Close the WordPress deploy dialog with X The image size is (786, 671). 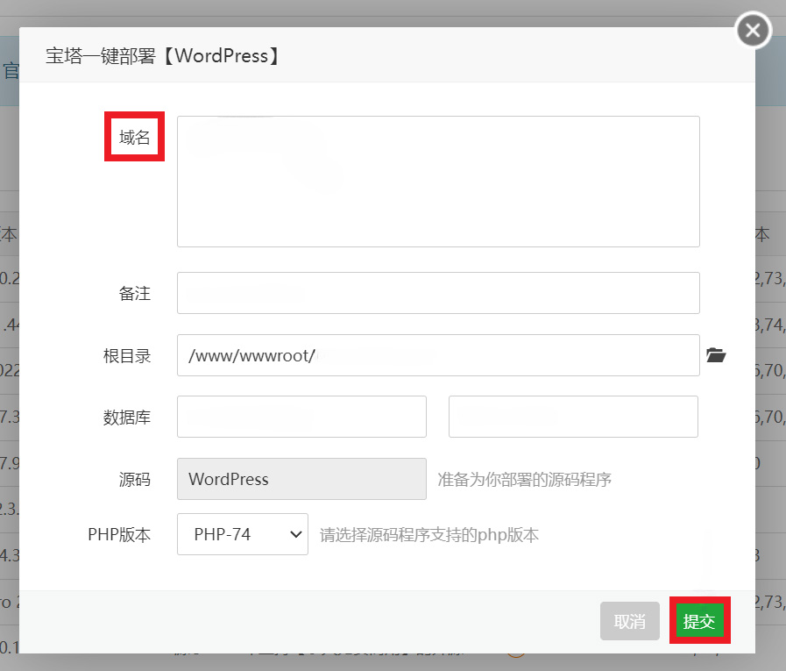[753, 30]
